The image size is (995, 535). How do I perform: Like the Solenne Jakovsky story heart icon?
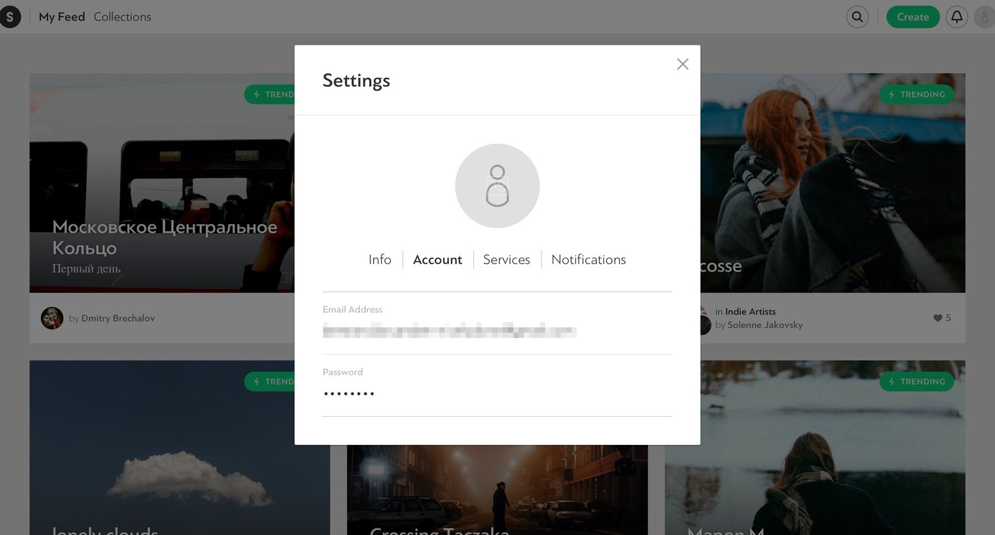click(938, 318)
